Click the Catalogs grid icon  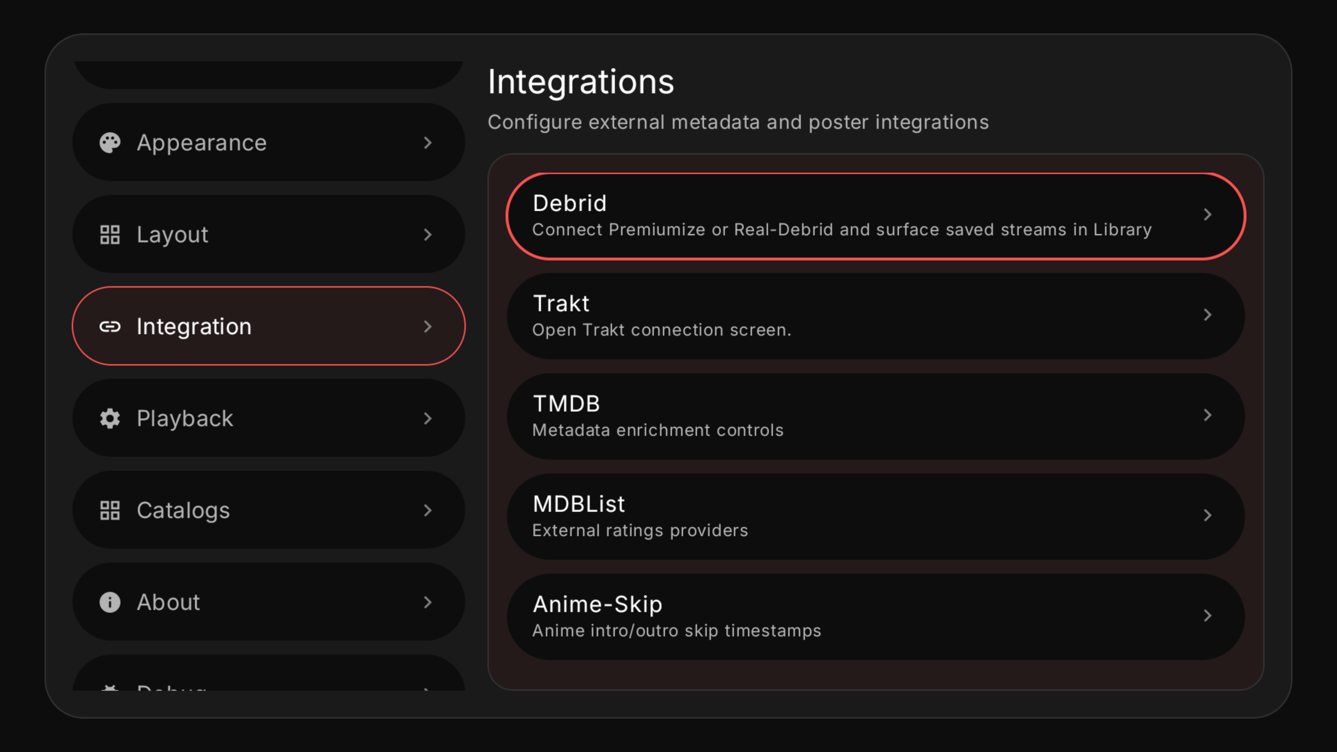pyautogui.click(x=110, y=510)
